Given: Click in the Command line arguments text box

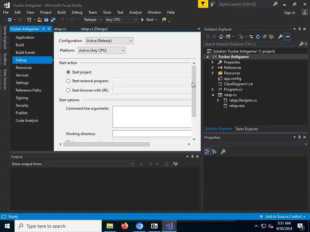Looking at the screenshot, I should [152, 117].
